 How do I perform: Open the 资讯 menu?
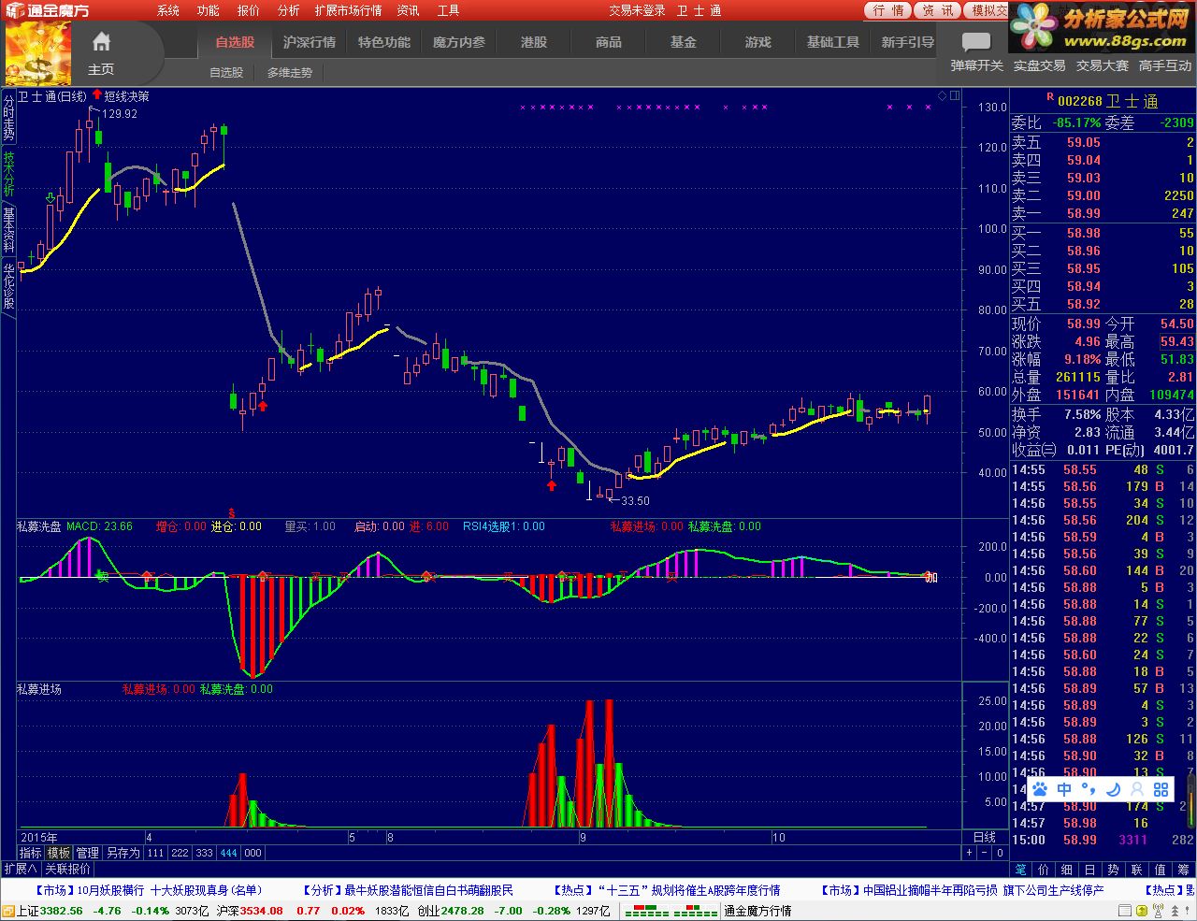click(x=408, y=10)
